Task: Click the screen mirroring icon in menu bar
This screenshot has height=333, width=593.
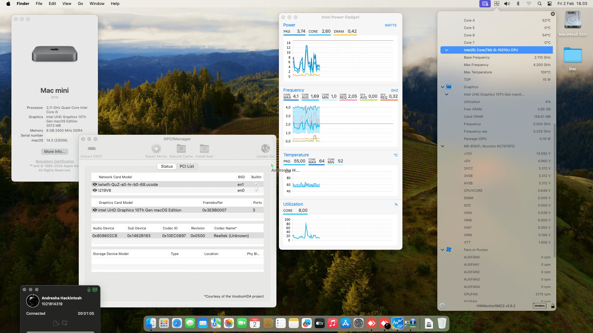Action: click(485, 4)
